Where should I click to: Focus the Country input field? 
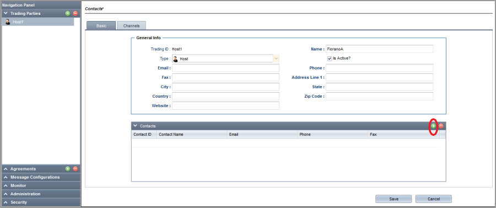point(225,96)
